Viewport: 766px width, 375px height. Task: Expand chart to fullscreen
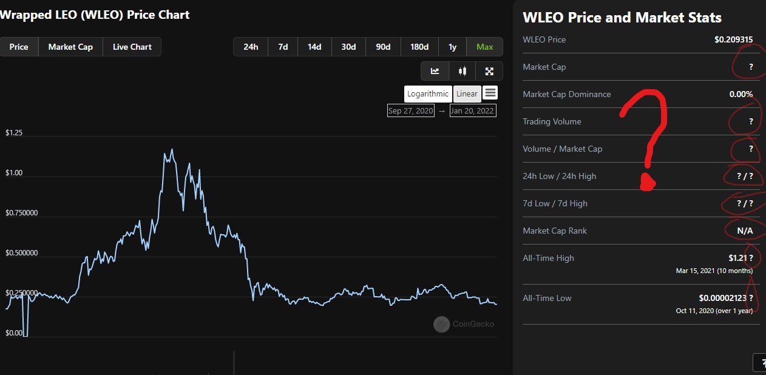(489, 71)
